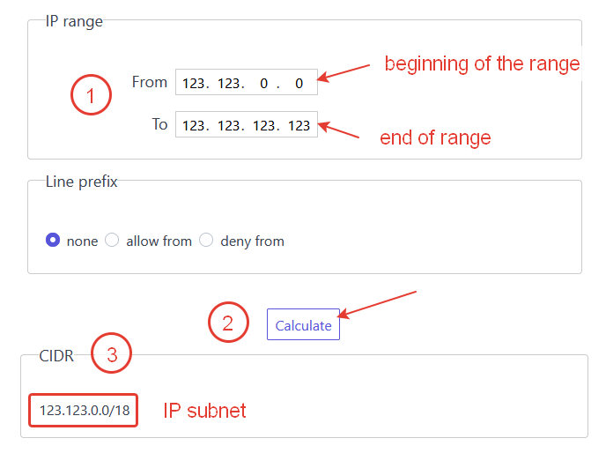Focus the second octet of the To address

229,125
